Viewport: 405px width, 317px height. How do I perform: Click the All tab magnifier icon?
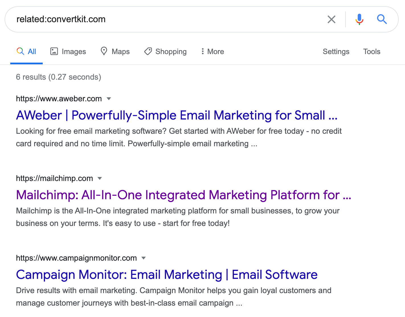tap(20, 51)
